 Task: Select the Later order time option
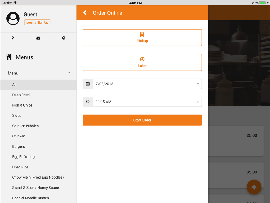pyautogui.click(x=142, y=63)
